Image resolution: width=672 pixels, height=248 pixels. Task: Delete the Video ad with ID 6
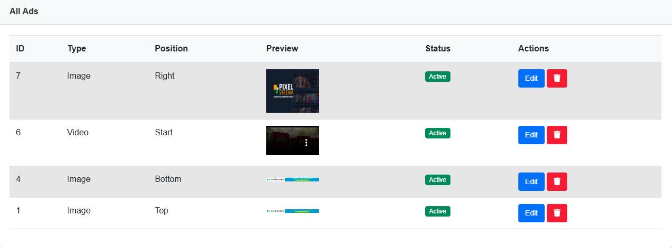pos(557,135)
